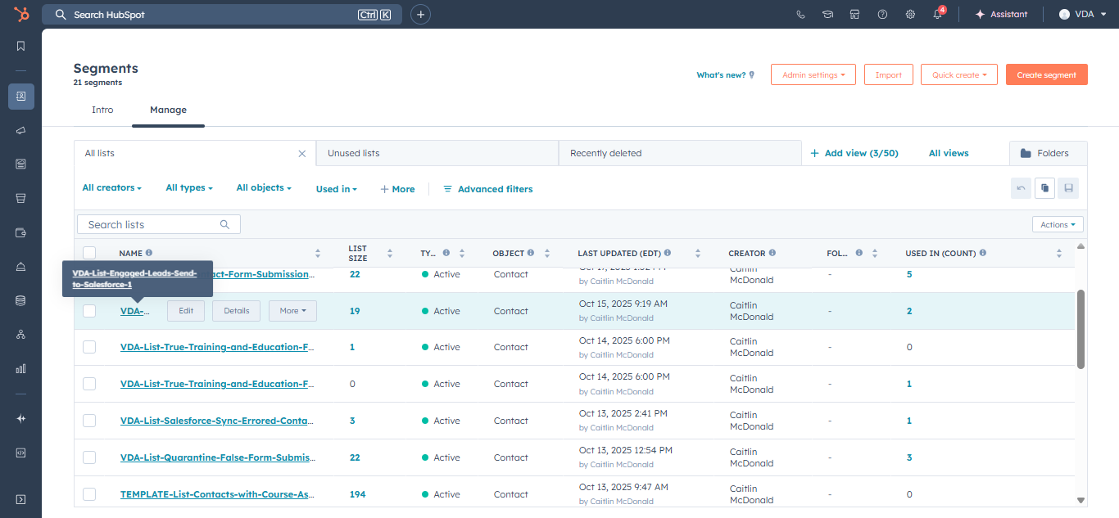Viewport: 1119px width, 518px height.
Task: Open the CRM contacts sidebar icon
Action: coord(20,96)
